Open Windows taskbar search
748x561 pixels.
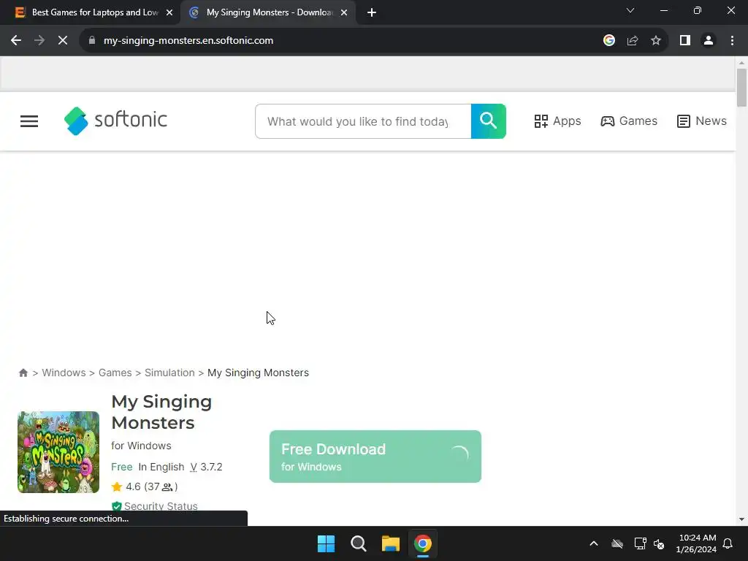[358, 543]
